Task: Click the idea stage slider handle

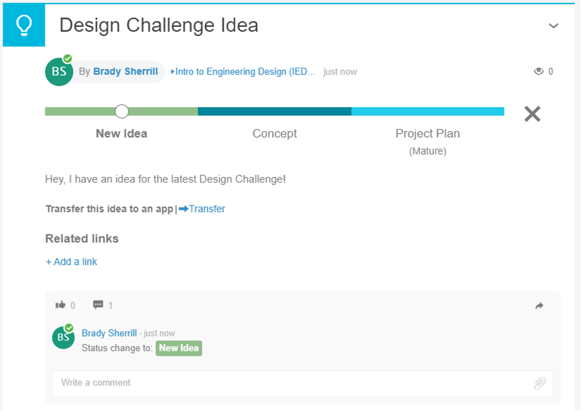Action: point(122,111)
